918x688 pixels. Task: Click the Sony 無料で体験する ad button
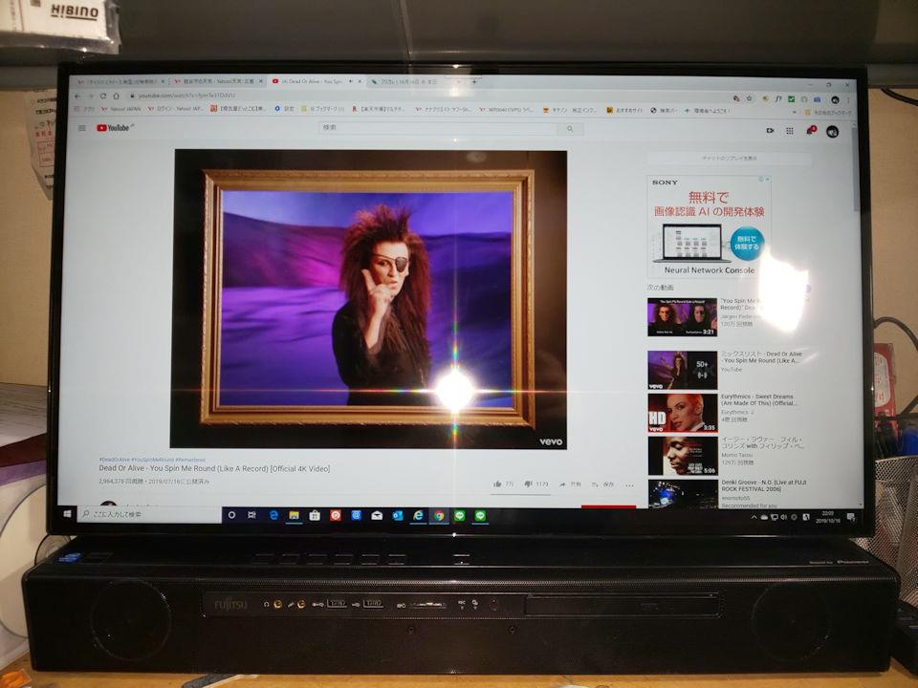tap(747, 243)
